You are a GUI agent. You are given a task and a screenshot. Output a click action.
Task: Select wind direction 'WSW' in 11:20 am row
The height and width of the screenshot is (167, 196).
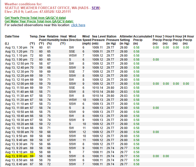click(x=73, y=100)
